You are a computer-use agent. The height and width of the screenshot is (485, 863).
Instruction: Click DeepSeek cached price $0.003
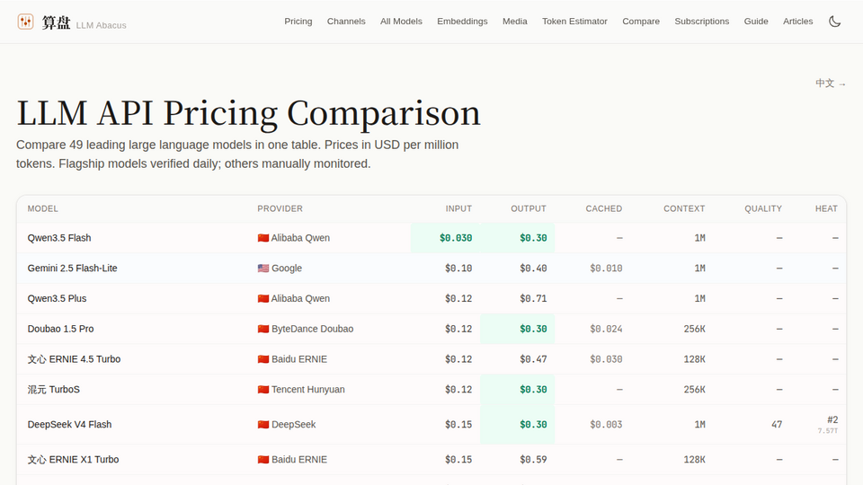(606, 425)
